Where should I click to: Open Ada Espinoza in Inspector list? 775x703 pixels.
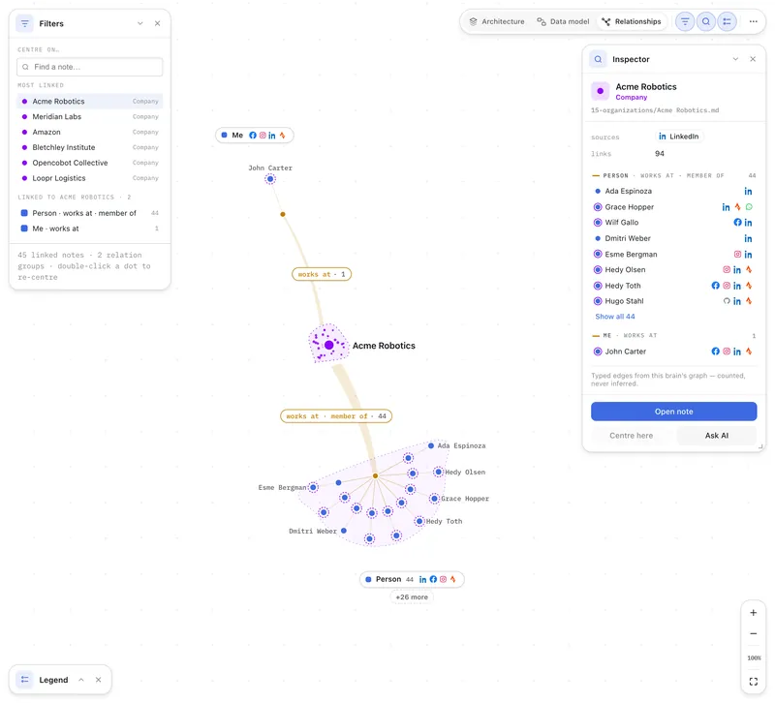(673, 191)
